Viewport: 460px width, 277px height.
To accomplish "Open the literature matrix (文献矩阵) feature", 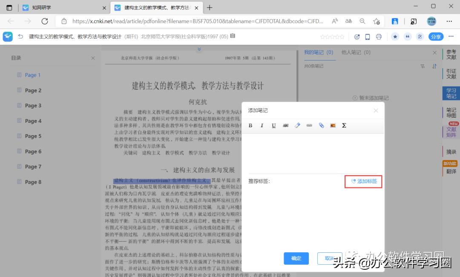I will [x=451, y=130].
